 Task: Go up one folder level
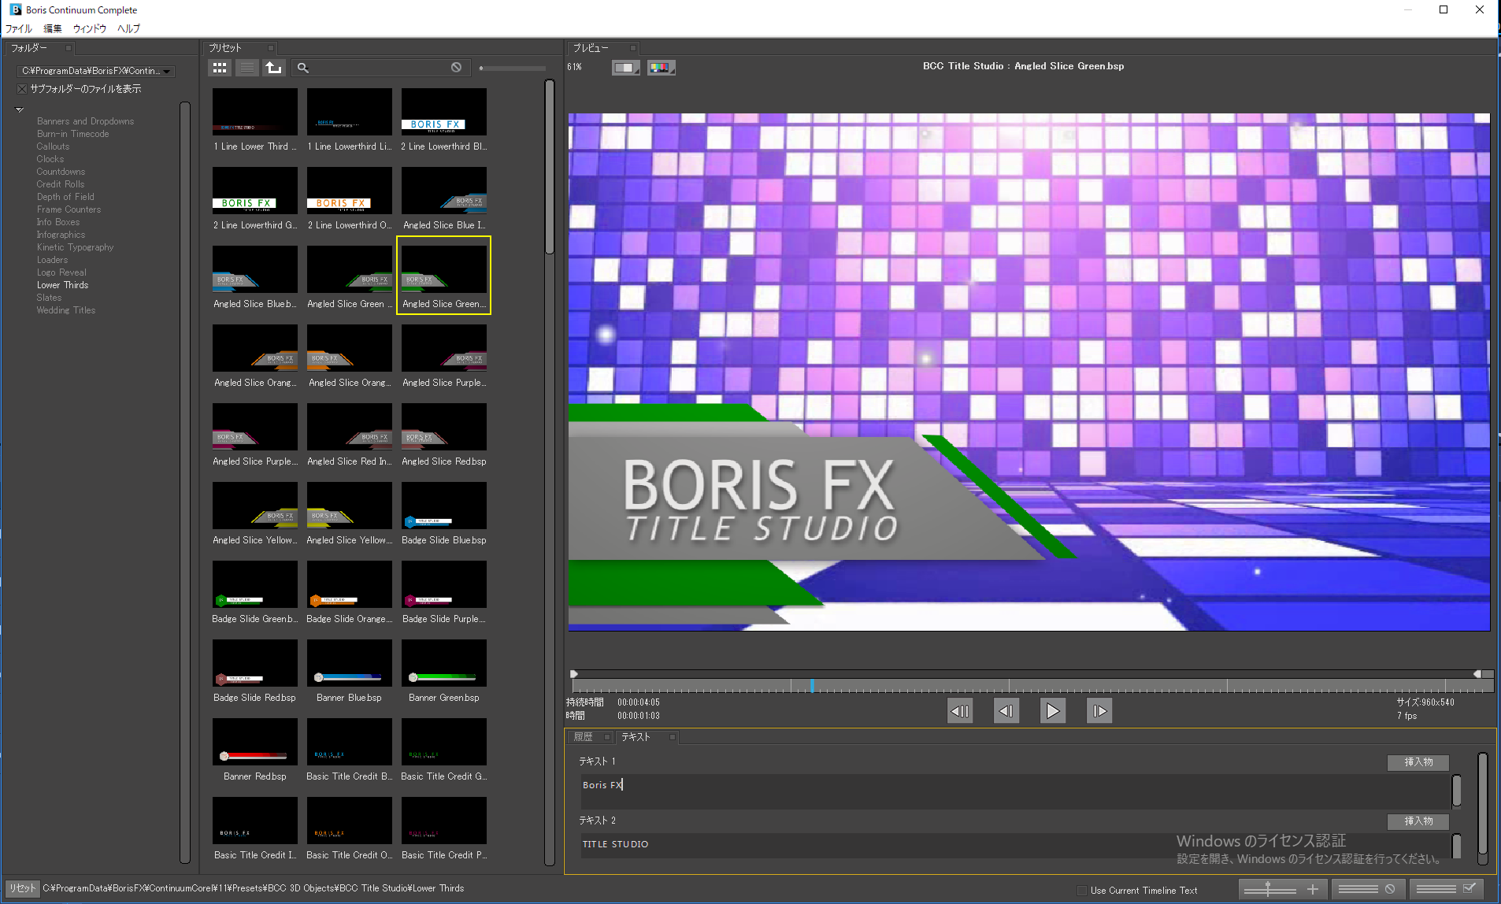click(274, 68)
